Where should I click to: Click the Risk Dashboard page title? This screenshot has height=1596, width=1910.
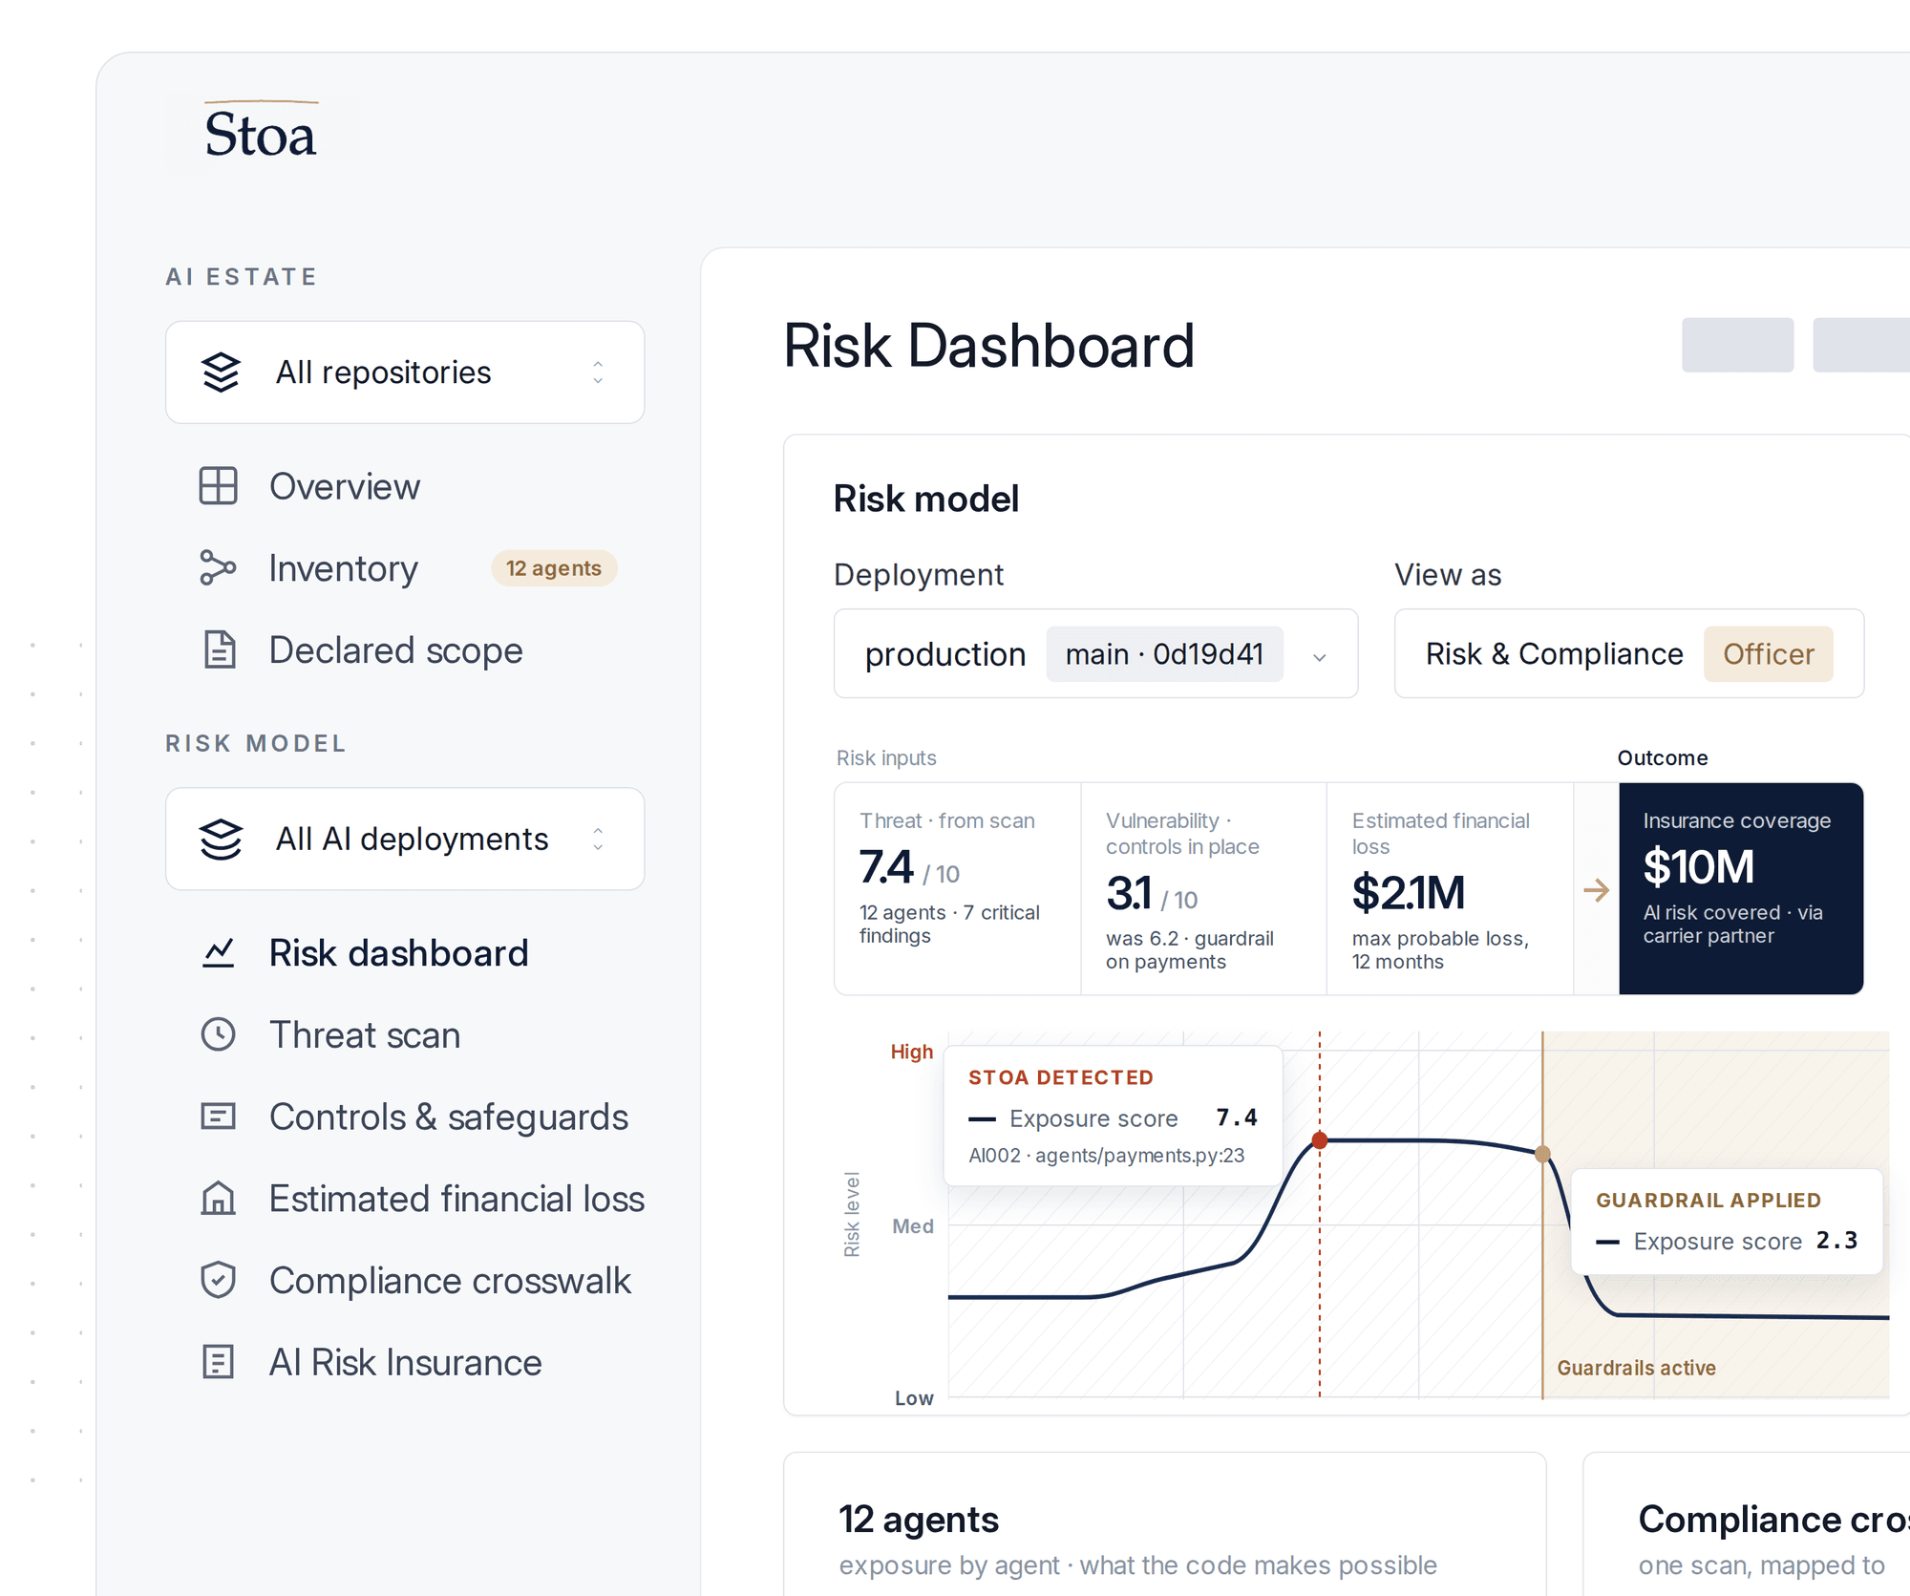click(988, 345)
